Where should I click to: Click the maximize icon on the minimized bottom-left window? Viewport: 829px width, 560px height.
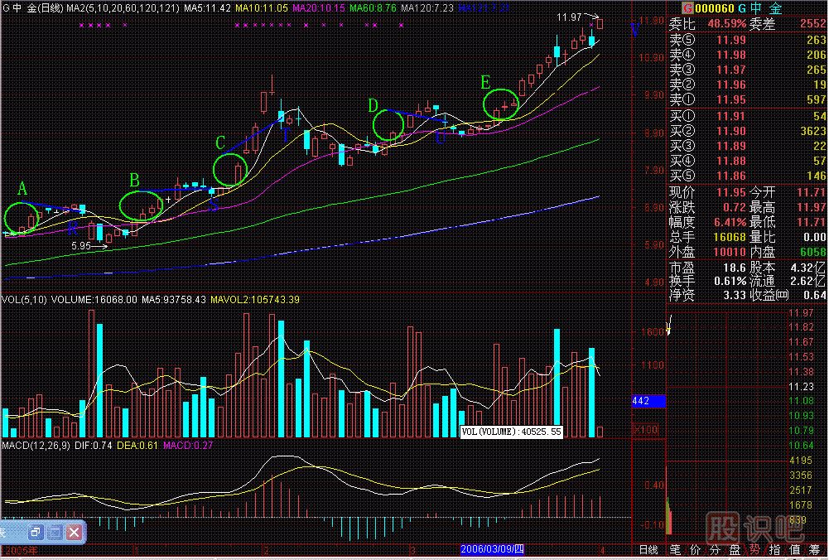(x=55, y=531)
